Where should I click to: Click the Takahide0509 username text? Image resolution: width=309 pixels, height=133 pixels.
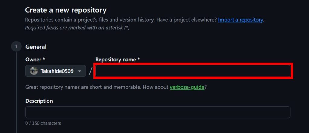point(57,71)
